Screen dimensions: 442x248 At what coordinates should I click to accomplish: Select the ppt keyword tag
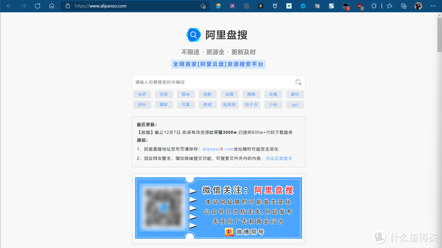click(295, 104)
